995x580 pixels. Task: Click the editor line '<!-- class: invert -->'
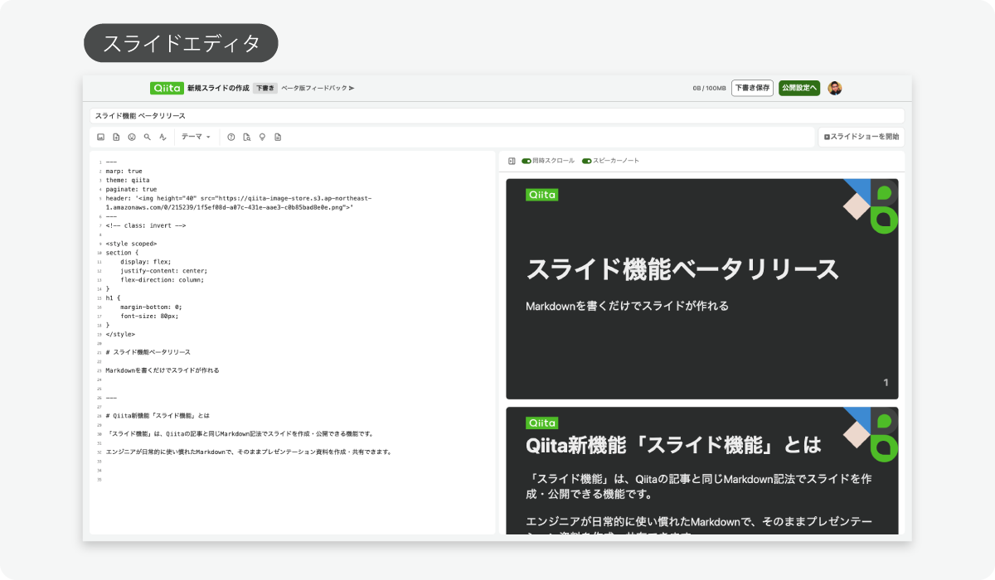point(146,225)
